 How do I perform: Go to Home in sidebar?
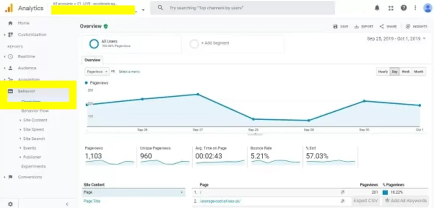[x=23, y=23]
